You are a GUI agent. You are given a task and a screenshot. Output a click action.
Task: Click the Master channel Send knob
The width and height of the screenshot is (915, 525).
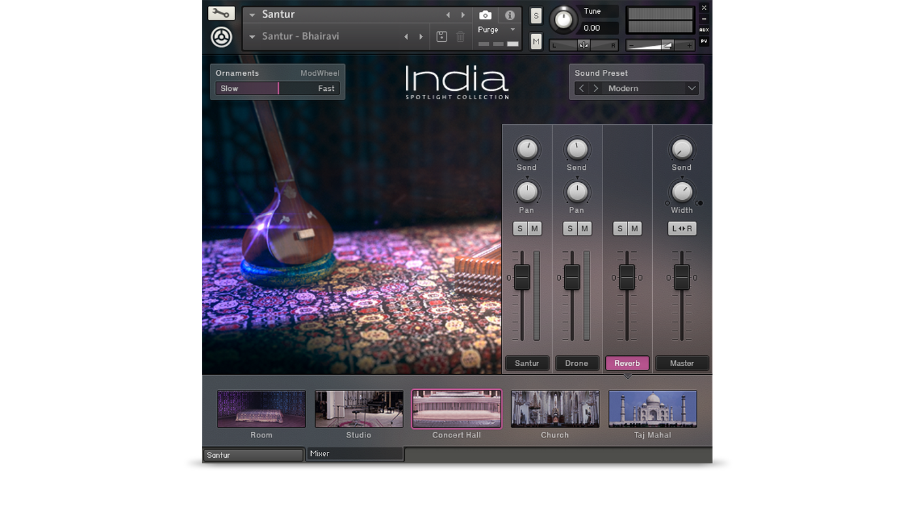(x=682, y=150)
